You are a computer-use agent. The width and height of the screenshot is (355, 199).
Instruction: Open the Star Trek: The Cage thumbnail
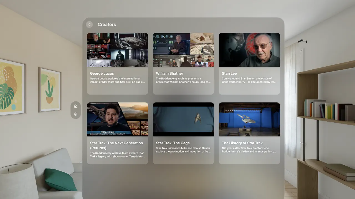(183, 119)
